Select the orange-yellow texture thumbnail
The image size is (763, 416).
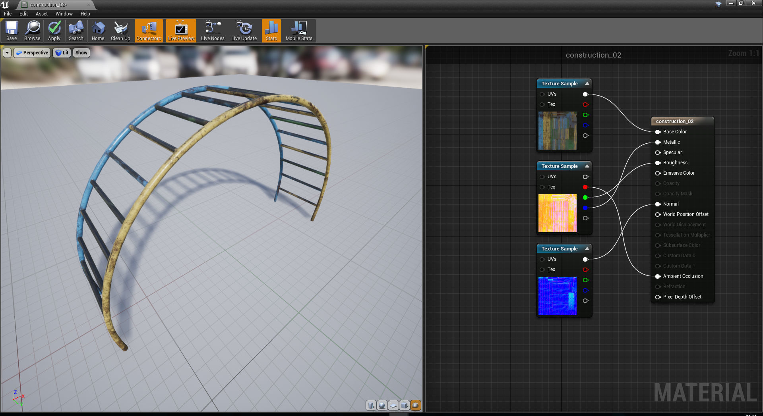point(557,213)
